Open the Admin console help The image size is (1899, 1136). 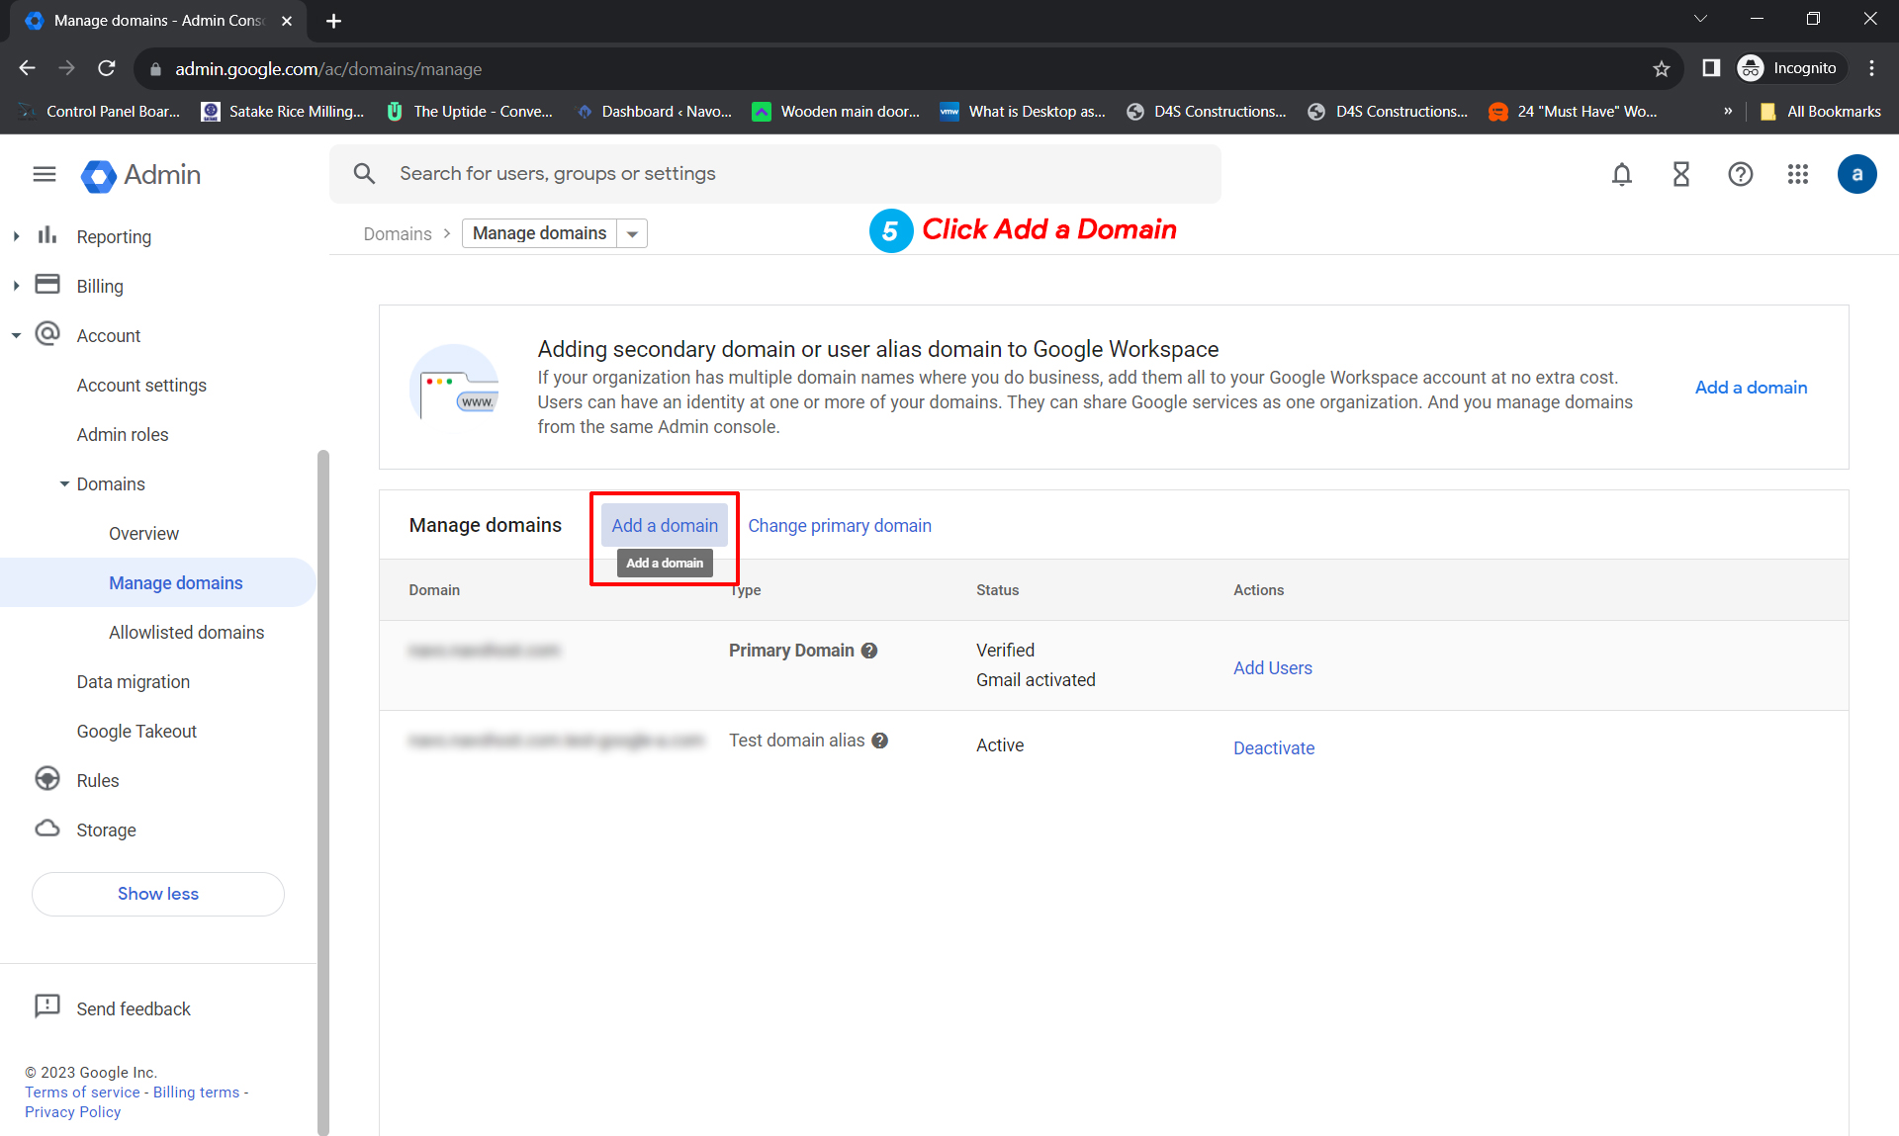(x=1741, y=174)
